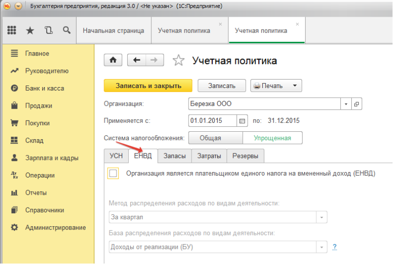The height and width of the screenshot is (266, 393).
Task: Expand the Организация dropdown list
Action: [346, 104]
